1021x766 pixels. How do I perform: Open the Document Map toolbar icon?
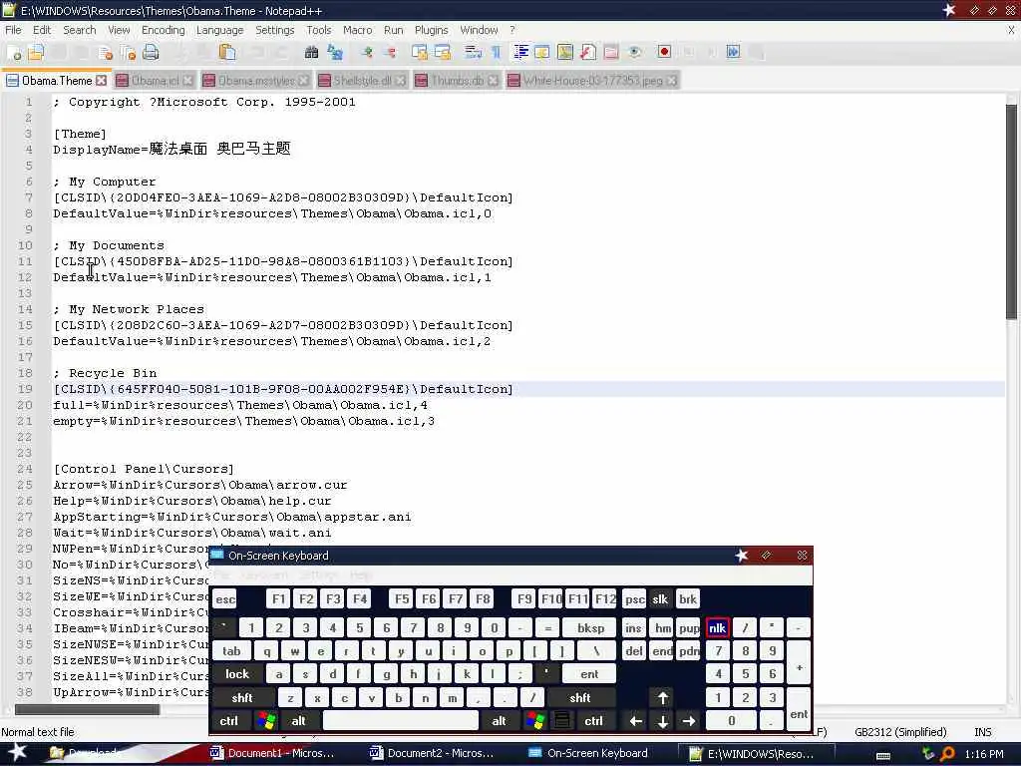(x=565, y=53)
